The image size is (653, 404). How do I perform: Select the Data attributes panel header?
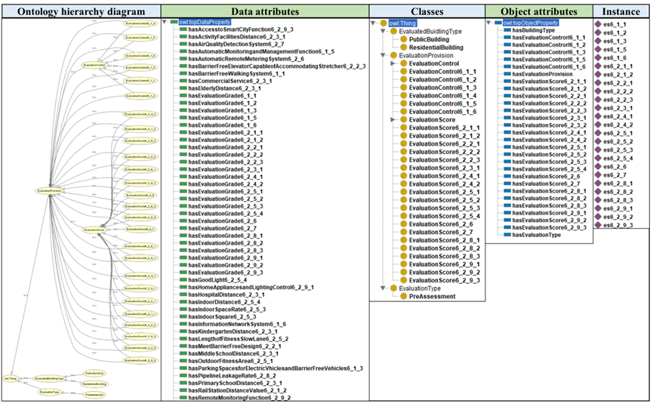click(263, 12)
